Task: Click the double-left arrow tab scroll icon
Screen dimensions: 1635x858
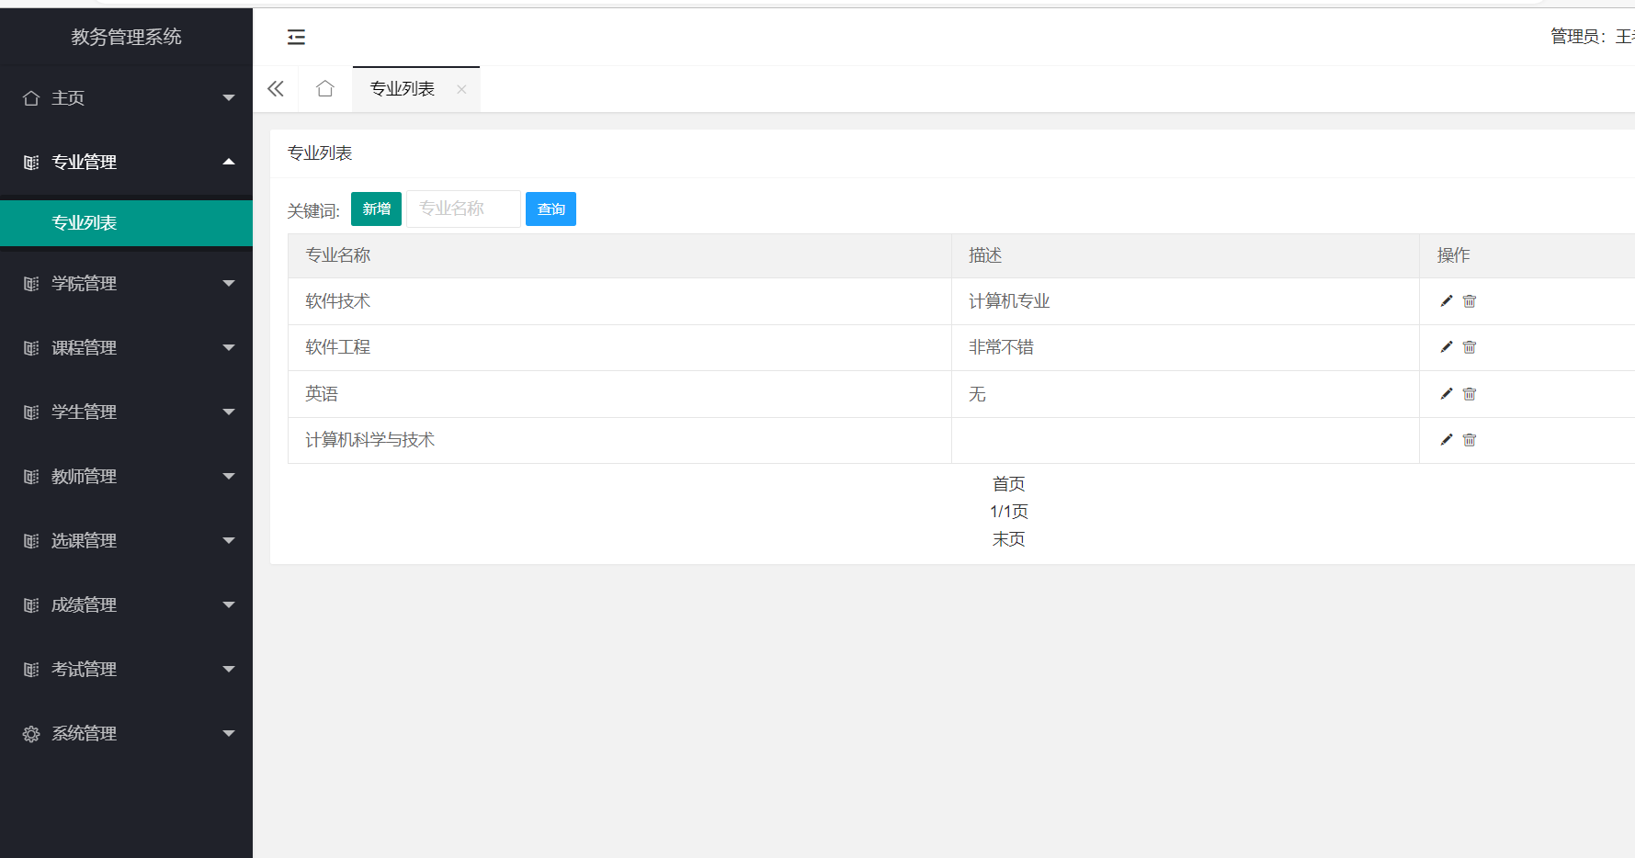Action: 276,89
